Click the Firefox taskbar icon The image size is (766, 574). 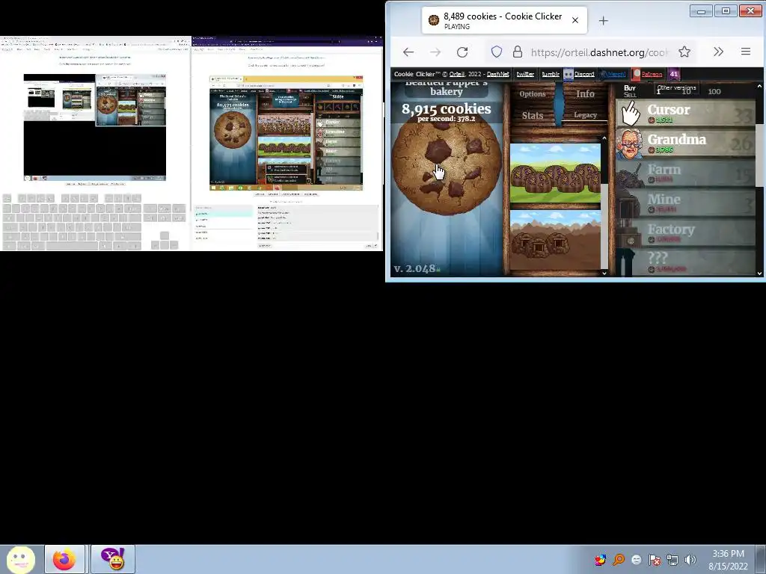pyautogui.click(x=64, y=559)
